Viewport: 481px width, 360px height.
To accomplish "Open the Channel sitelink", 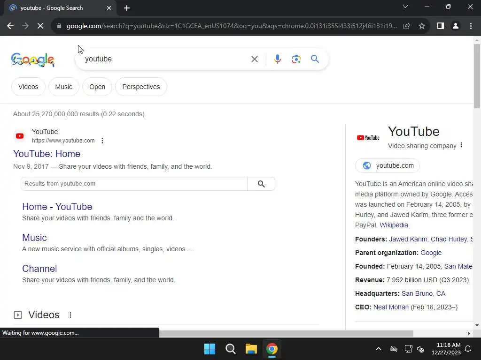I will point(39,269).
